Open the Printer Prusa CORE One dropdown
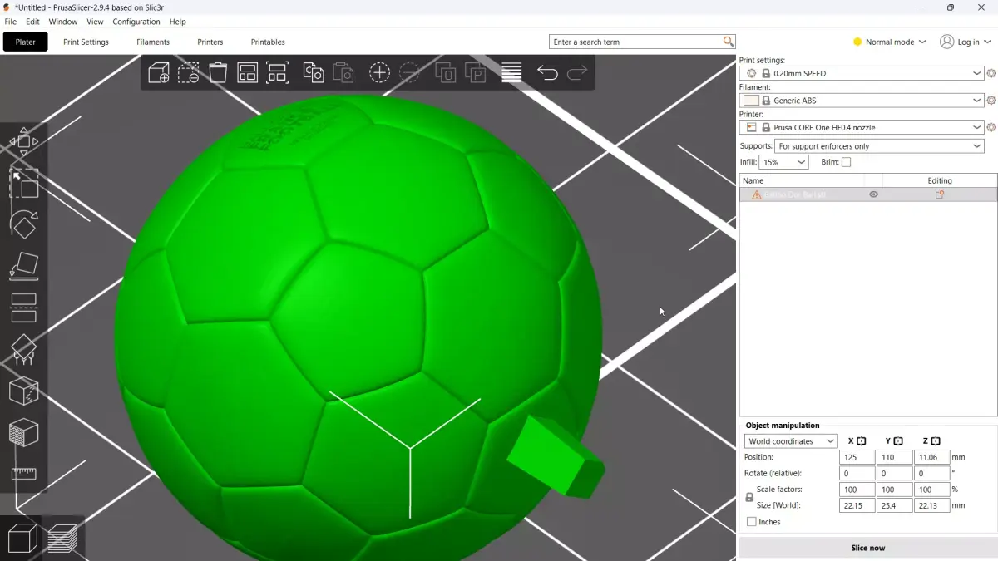The width and height of the screenshot is (998, 561). (862, 127)
